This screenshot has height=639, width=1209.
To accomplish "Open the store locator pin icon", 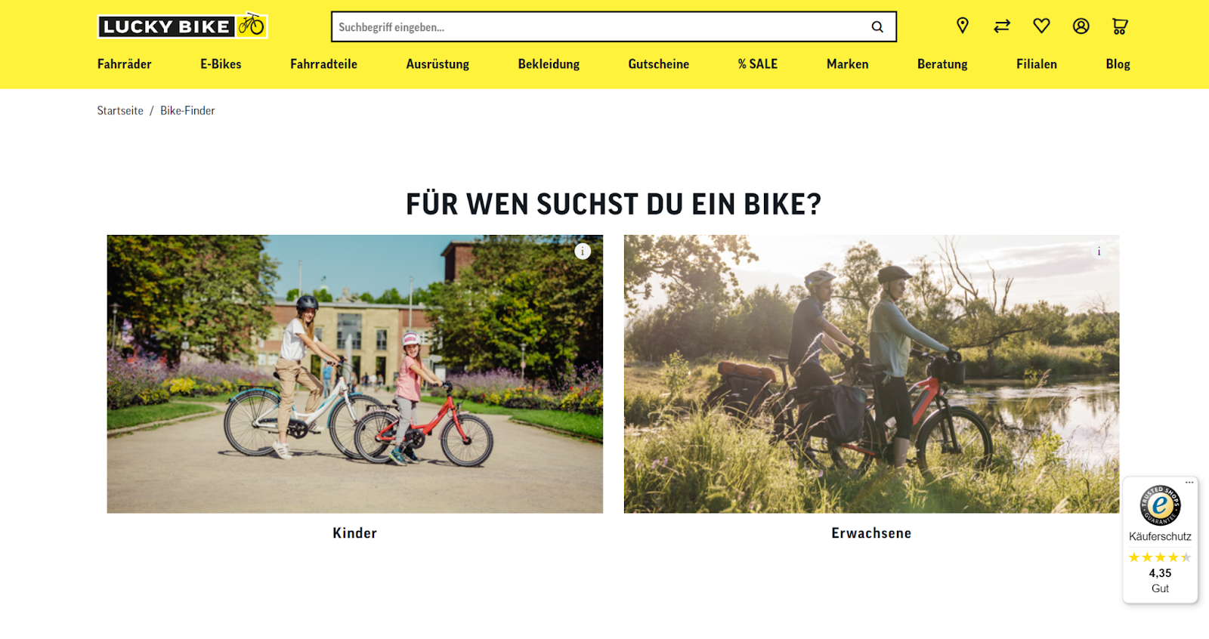I will [963, 26].
